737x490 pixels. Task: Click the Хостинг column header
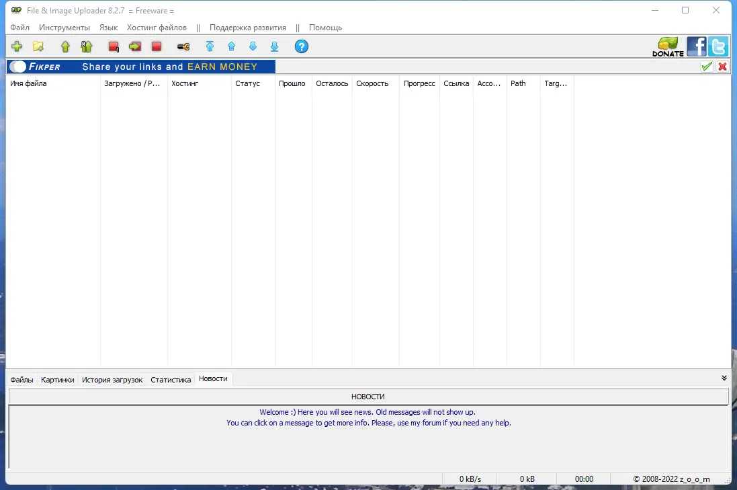point(200,83)
